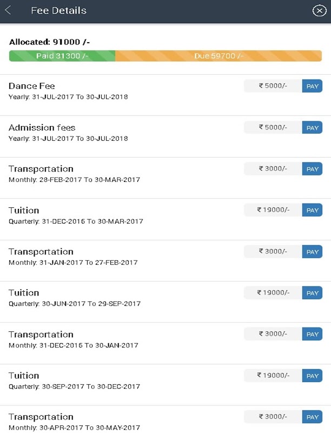Select the Due 59700 progress segment

click(x=219, y=56)
